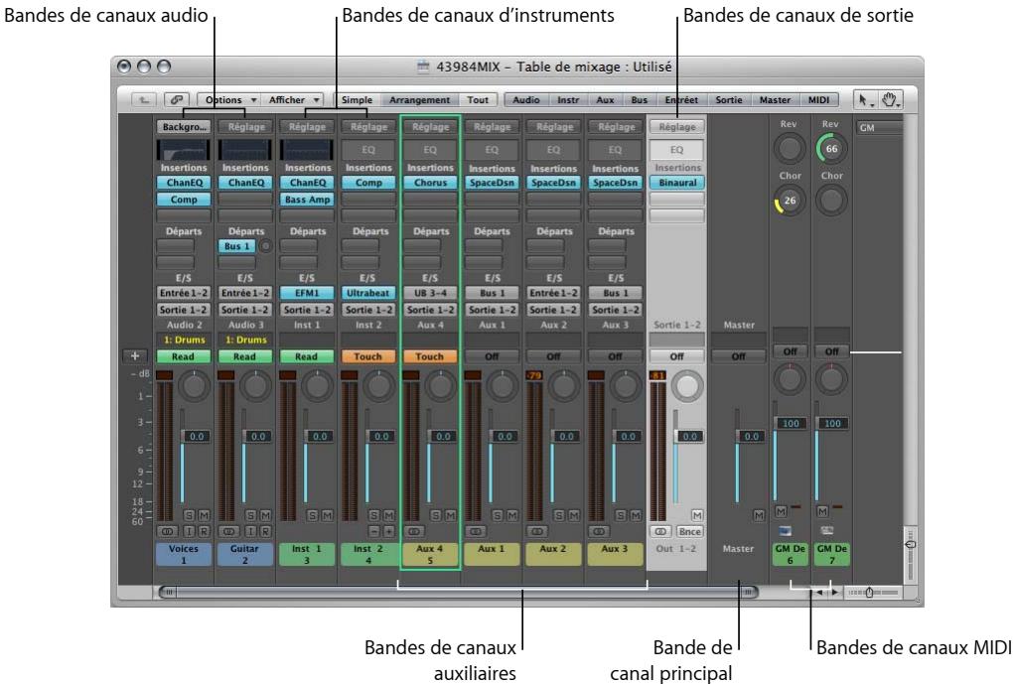
Task: Click the EQ thumbnail on Inst 1 channel
Action: 307,150
